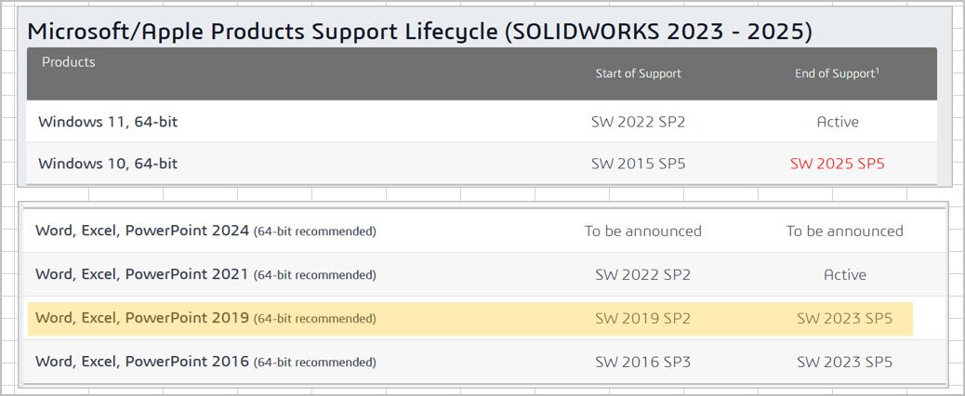Click the End of Support column header
Image resolution: width=965 pixels, height=396 pixels.
(x=837, y=73)
